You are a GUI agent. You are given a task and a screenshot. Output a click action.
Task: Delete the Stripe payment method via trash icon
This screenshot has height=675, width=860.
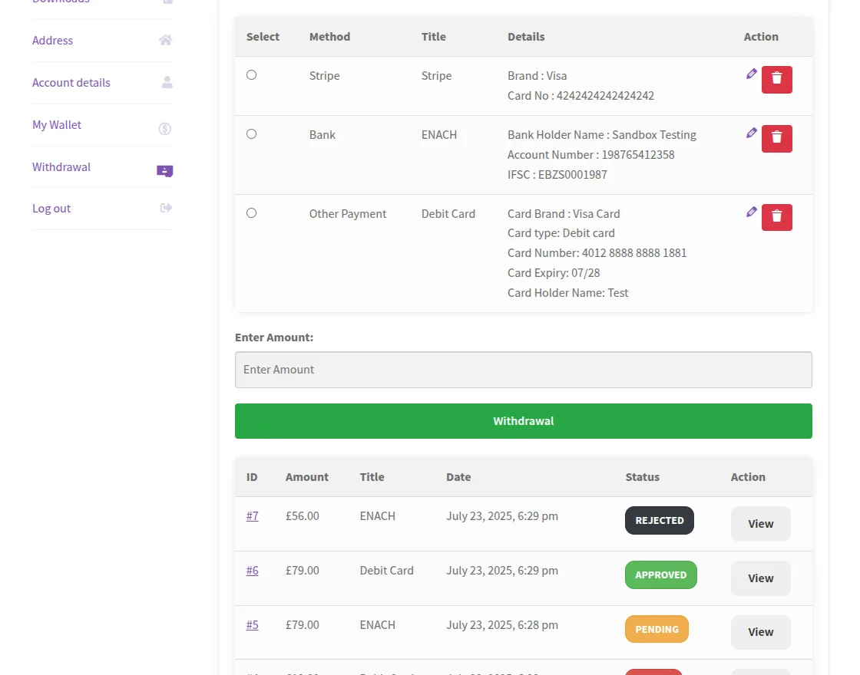776,79
